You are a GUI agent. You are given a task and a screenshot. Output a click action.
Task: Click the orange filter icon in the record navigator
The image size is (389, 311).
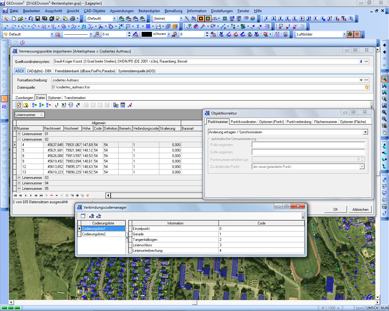pos(88,196)
